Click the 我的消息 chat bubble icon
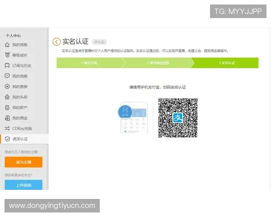271x217 pixels. [x=7, y=76]
